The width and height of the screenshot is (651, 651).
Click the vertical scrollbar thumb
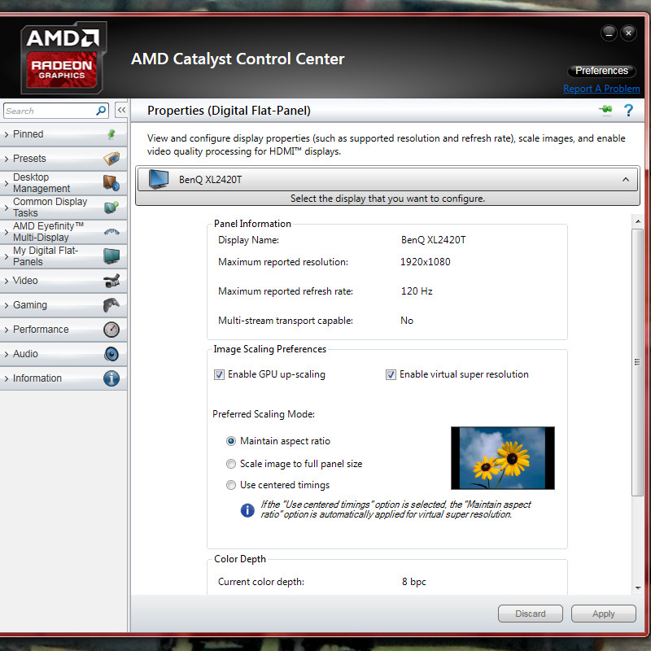tap(637, 361)
